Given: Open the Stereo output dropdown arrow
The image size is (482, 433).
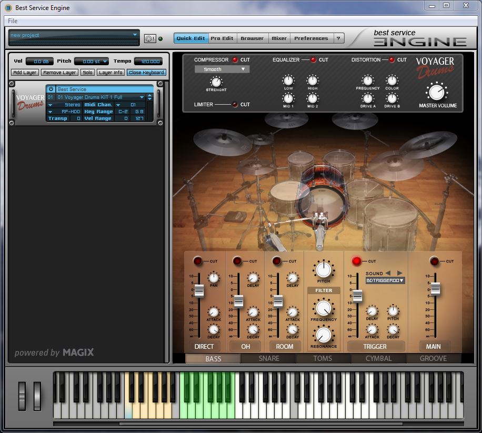Looking at the screenshot, I should 50,105.
